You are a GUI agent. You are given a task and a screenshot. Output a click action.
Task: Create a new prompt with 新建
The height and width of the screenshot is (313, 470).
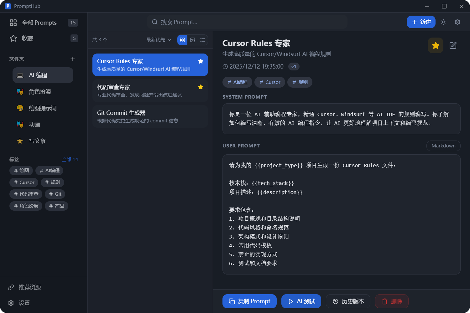421,22
